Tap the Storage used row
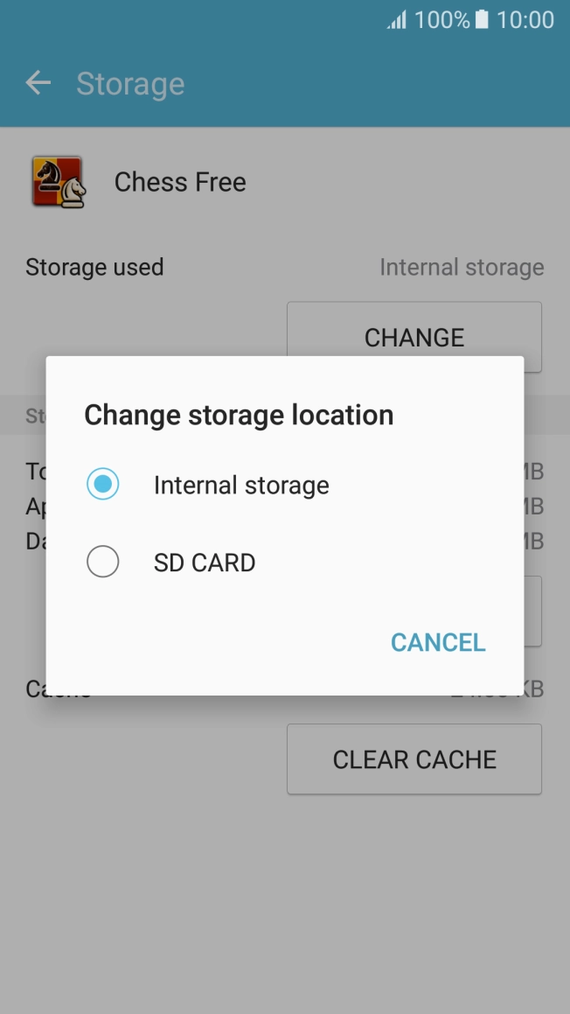Viewport: 570px width, 1014px height. 94,267
